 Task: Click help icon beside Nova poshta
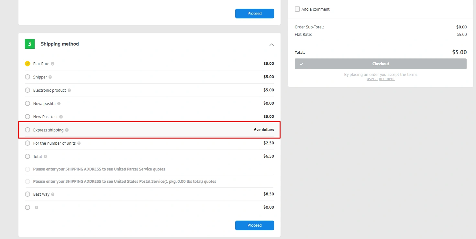(x=59, y=104)
